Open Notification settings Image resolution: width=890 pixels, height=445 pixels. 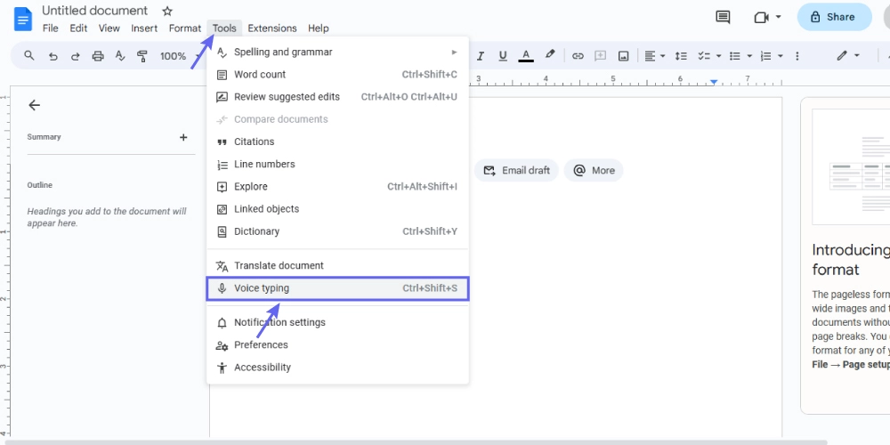pos(337,322)
